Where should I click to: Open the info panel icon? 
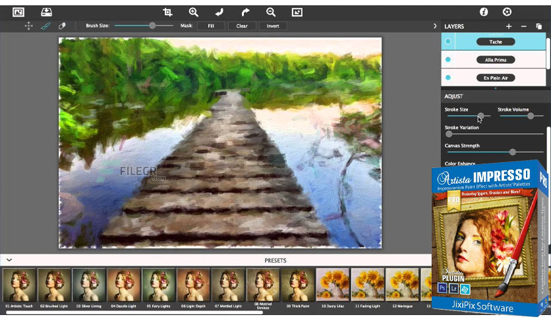484,12
